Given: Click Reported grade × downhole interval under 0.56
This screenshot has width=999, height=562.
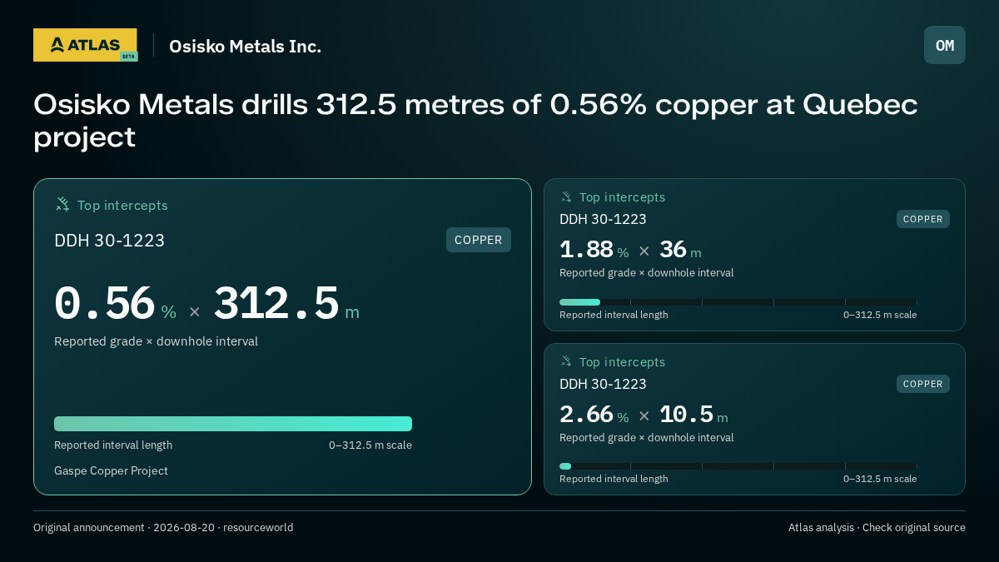Looking at the screenshot, I should (x=156, y=341).
